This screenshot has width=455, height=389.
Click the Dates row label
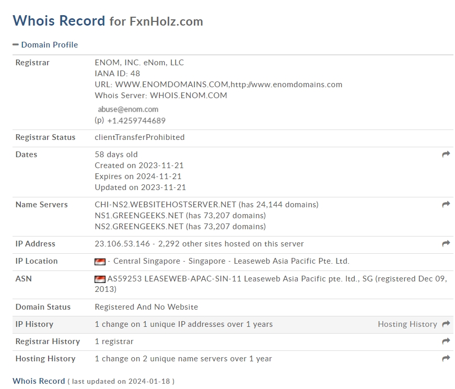click(x=26, y=155)
